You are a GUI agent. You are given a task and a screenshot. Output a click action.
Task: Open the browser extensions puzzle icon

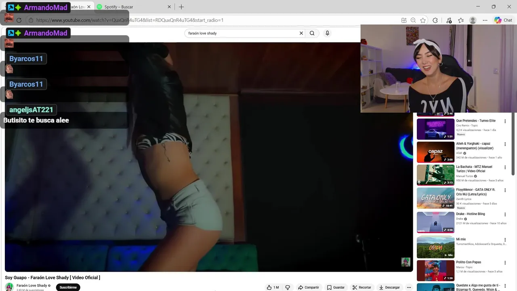[x=435, y=20]
